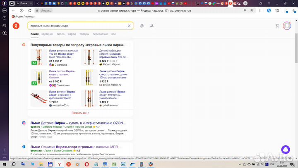Switch to the видео tab
Screen dimensions: 298x168
pos(60,34)
